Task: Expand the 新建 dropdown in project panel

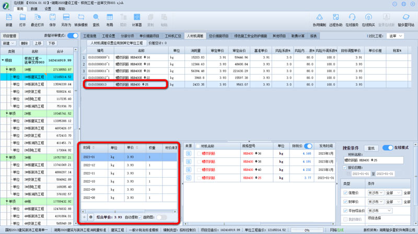Action: 10,44
